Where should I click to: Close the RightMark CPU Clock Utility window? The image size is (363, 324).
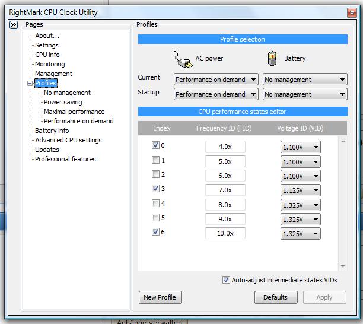pos(352,12)
